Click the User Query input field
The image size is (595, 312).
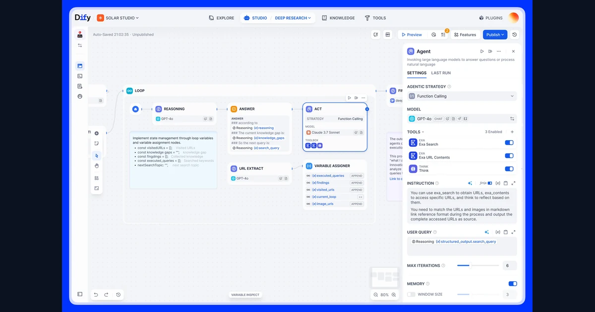click(462, 246)
